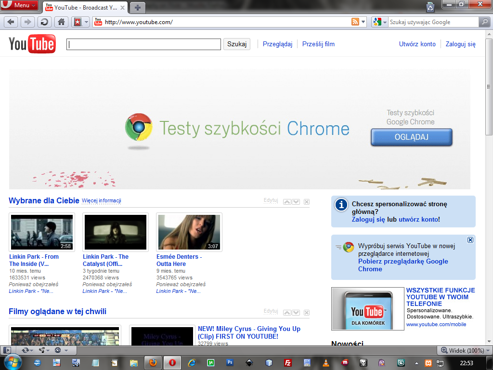The width and height of the screenshot is (493, 370).
Task: Click Edytuj for Filmy oglądane w tej chwili
Action: [x=271, y=311]
